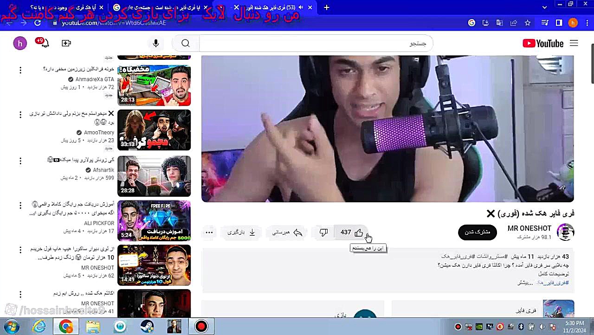Open the Afshartik 28:28 video thumbnail
Image resolution: width=594 pixels, height=335 pixels.
[154, 176]
